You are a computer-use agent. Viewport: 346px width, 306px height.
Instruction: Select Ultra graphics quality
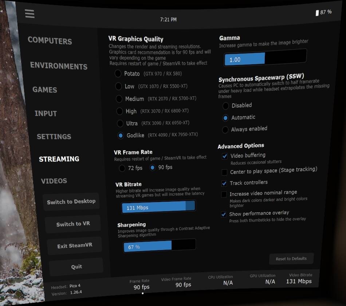point(120,123)
